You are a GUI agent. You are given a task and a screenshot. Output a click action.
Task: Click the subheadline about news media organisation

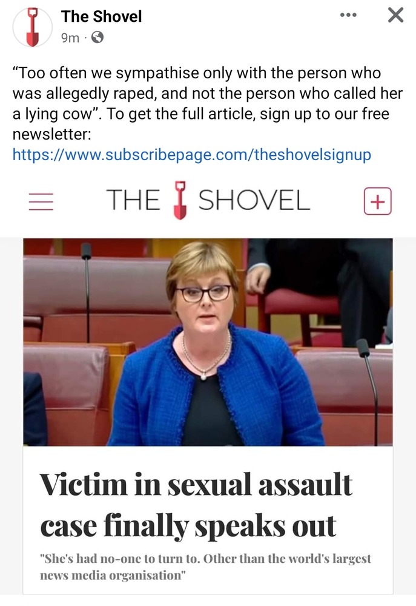[205, 567]
